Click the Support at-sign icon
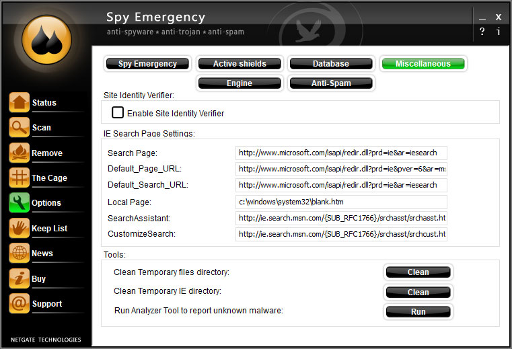This screenshot has height=349, width=512. (x=19, y=303)
